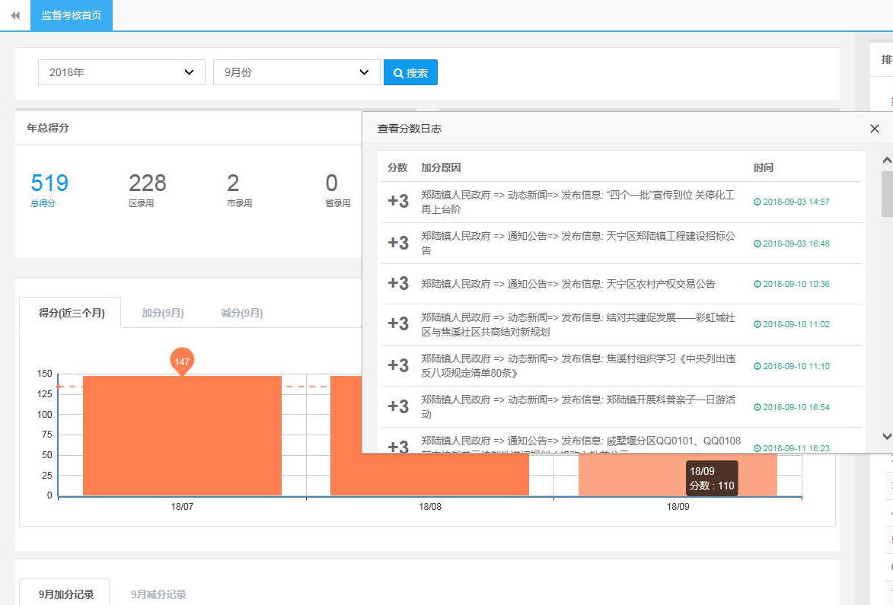This screenshot has width=893, height=605.
Task: Select log row about “四个一批”宣传到位
Action: click(x=621, y=202)
